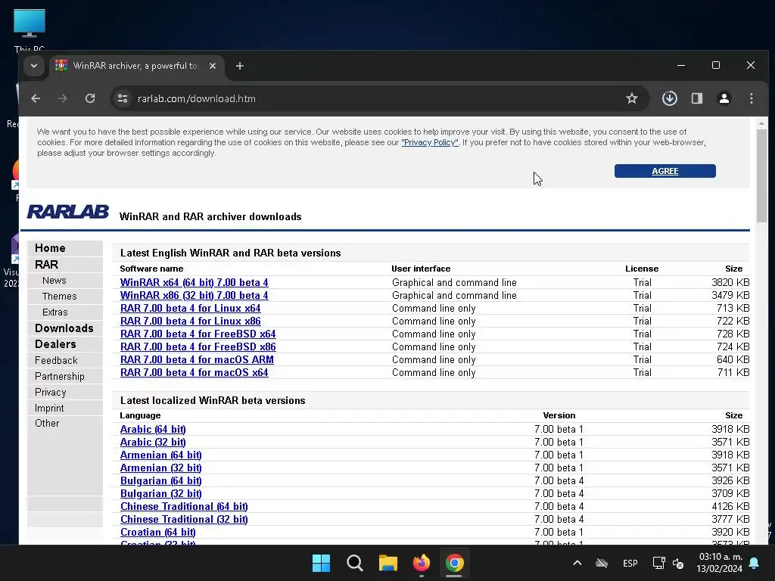The width and height of the screenshot is (775, 581).
Task: Click the muted volume tray icon
Action: click(x=678, y=563)
